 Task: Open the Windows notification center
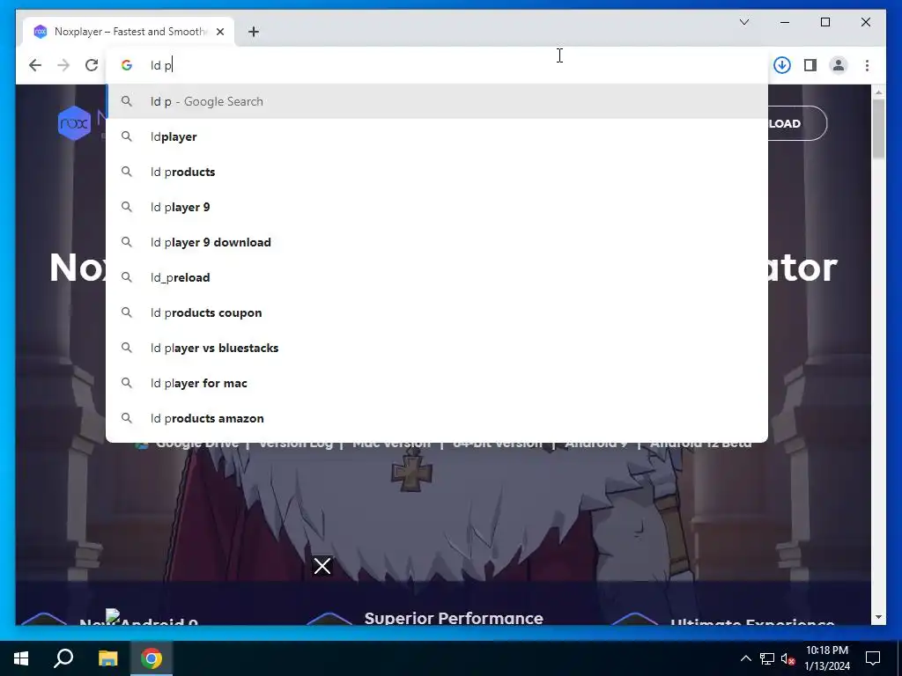point(873,658)
